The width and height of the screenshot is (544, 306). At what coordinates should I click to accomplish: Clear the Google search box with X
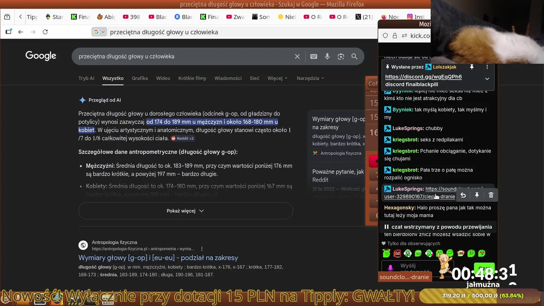point(297,56)
